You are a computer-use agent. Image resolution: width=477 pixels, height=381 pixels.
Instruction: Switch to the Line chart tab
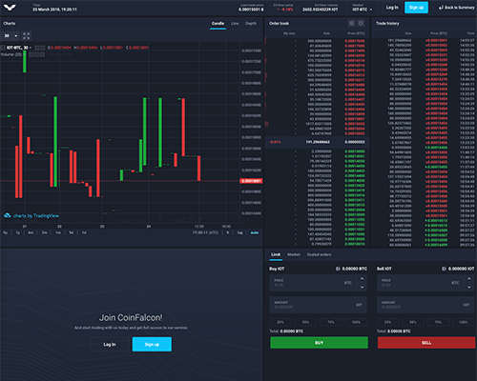pos(235,24)
